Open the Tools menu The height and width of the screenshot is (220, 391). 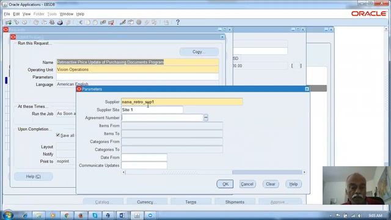tap(52, 14)
